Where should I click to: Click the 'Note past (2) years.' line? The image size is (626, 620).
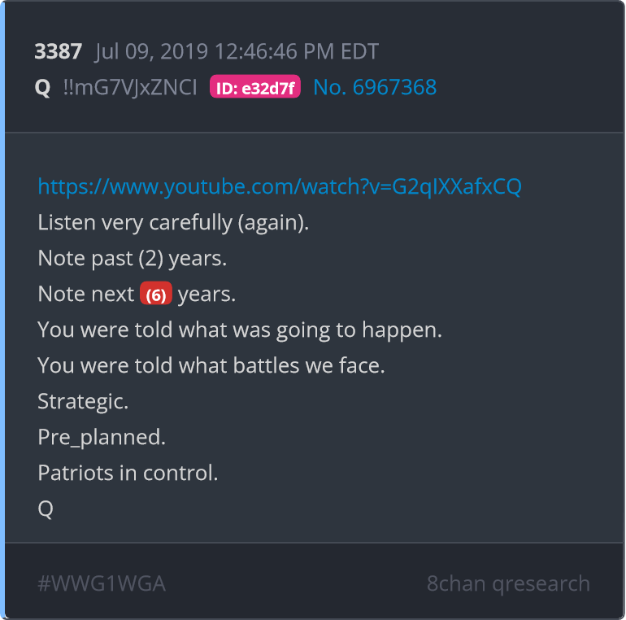tap(133, 259)
